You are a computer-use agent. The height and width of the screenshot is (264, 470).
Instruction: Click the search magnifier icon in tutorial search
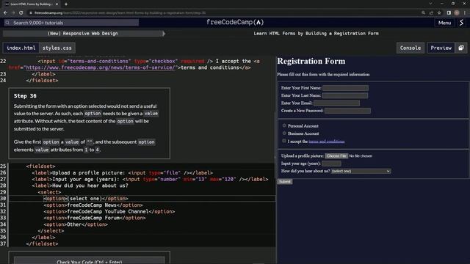(x=8, y=23)
